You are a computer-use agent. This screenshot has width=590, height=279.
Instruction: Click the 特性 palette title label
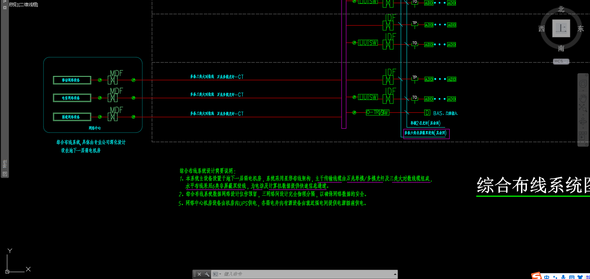click(x=5, y=164)
